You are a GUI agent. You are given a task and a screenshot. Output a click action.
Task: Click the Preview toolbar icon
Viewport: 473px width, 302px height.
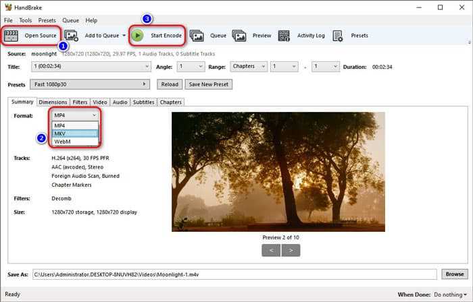239,35
